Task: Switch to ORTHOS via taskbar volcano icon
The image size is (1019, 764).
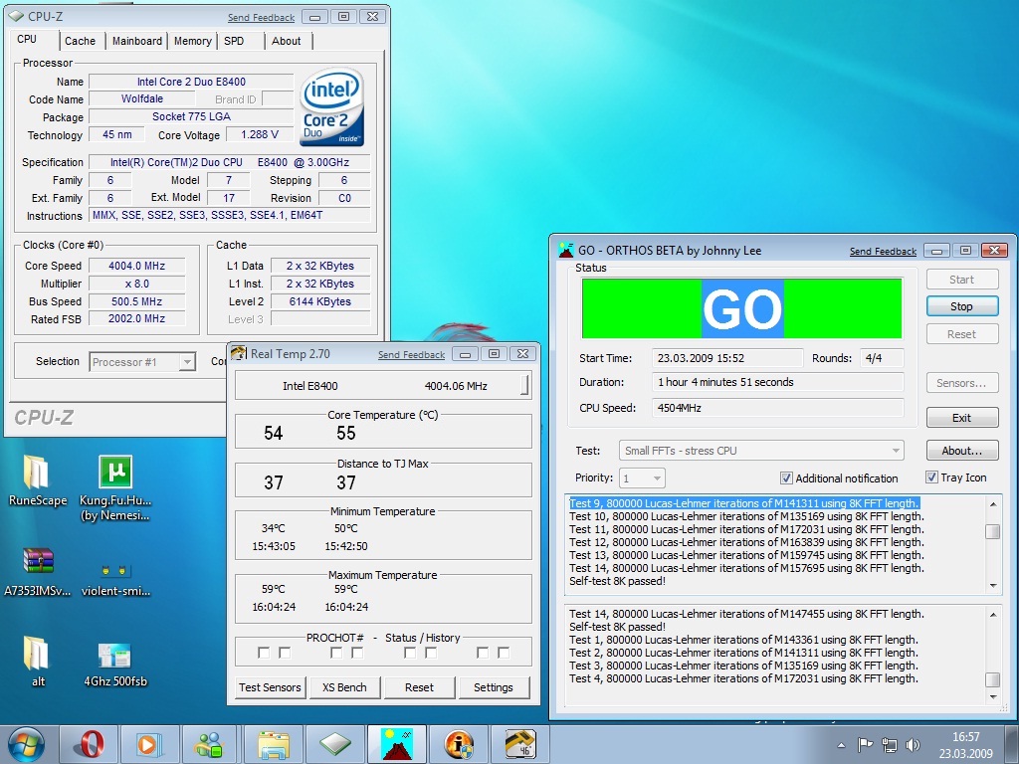Action: pyautogui.click(x=396, y=744)
